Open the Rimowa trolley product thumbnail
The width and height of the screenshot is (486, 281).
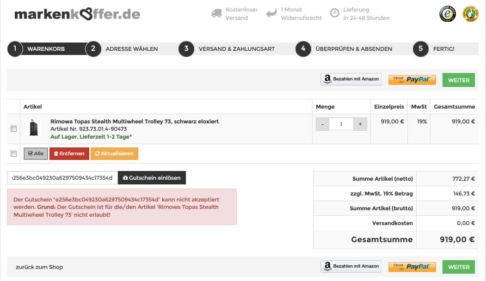[x=33, y=128]
